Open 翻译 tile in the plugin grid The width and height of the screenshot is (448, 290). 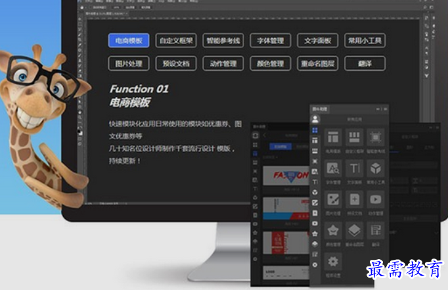click(376, 230)
